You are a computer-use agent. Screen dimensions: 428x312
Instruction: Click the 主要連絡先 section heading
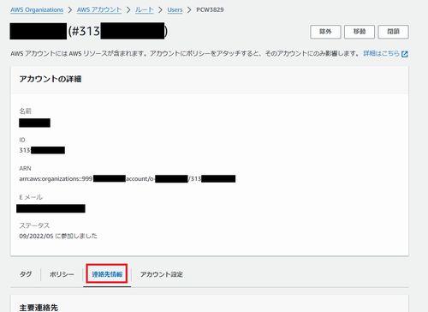(x=39, y=308)
